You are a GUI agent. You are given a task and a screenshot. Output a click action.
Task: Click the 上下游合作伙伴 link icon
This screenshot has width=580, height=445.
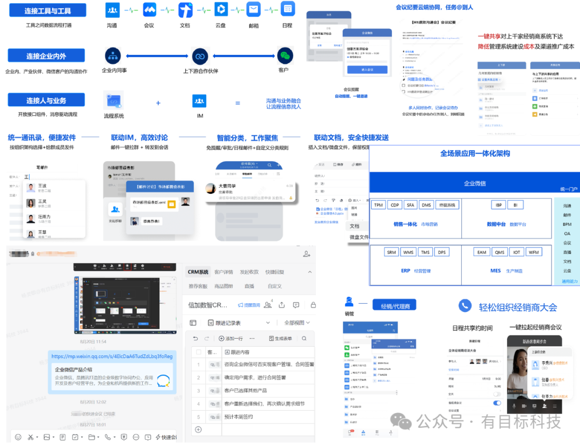click(200, 56)
